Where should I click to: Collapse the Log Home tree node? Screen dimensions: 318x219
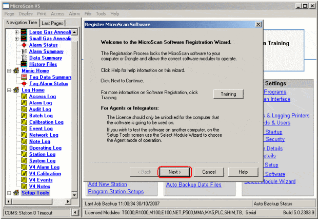[8, 90]
